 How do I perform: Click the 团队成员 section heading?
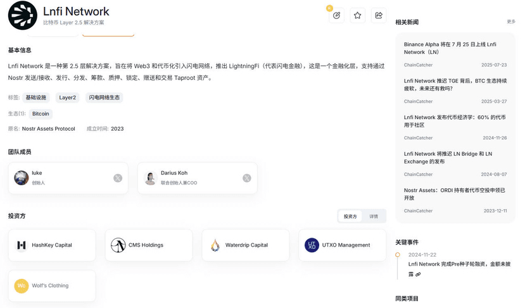coord(20,152)
